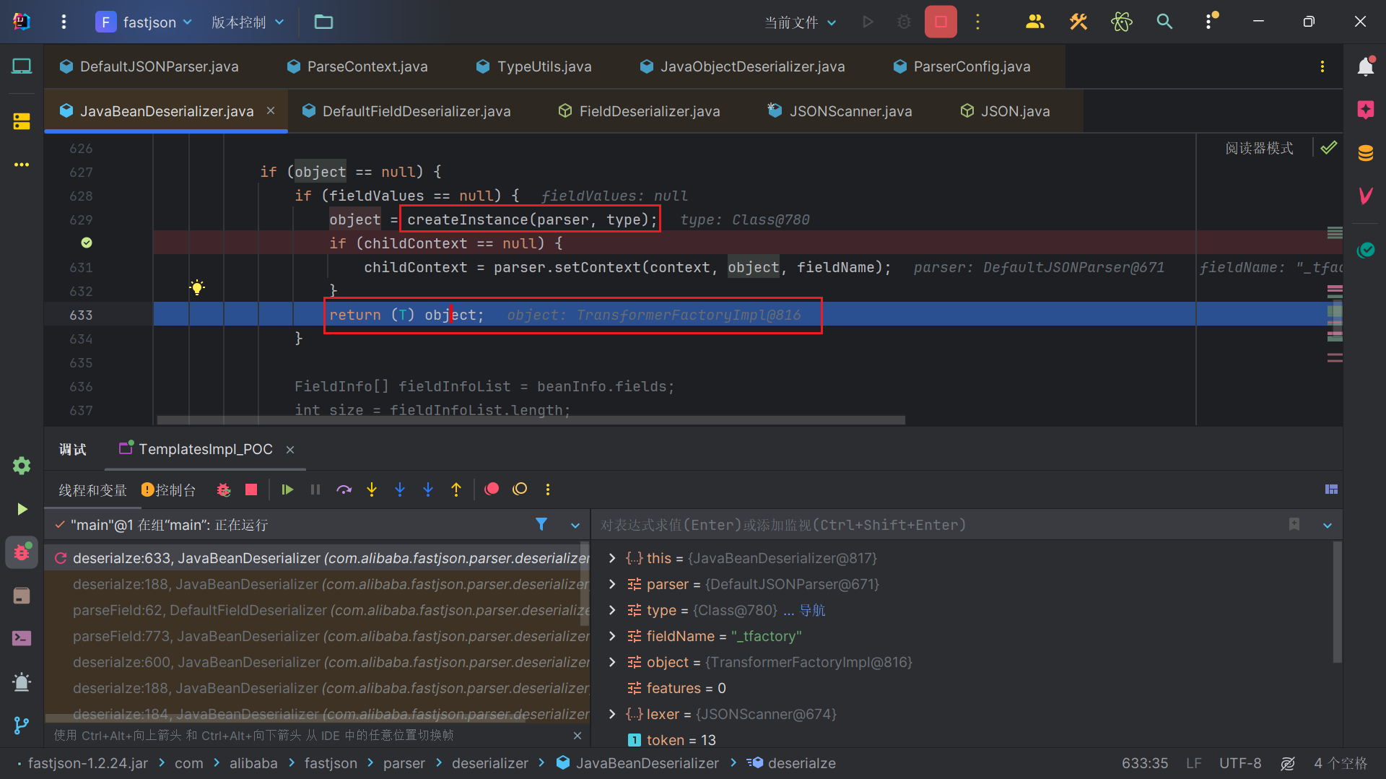This screenshot has height=779, width=1386.
Task: Open the project folder icon in the title bar
Action: tap(323, 22)
